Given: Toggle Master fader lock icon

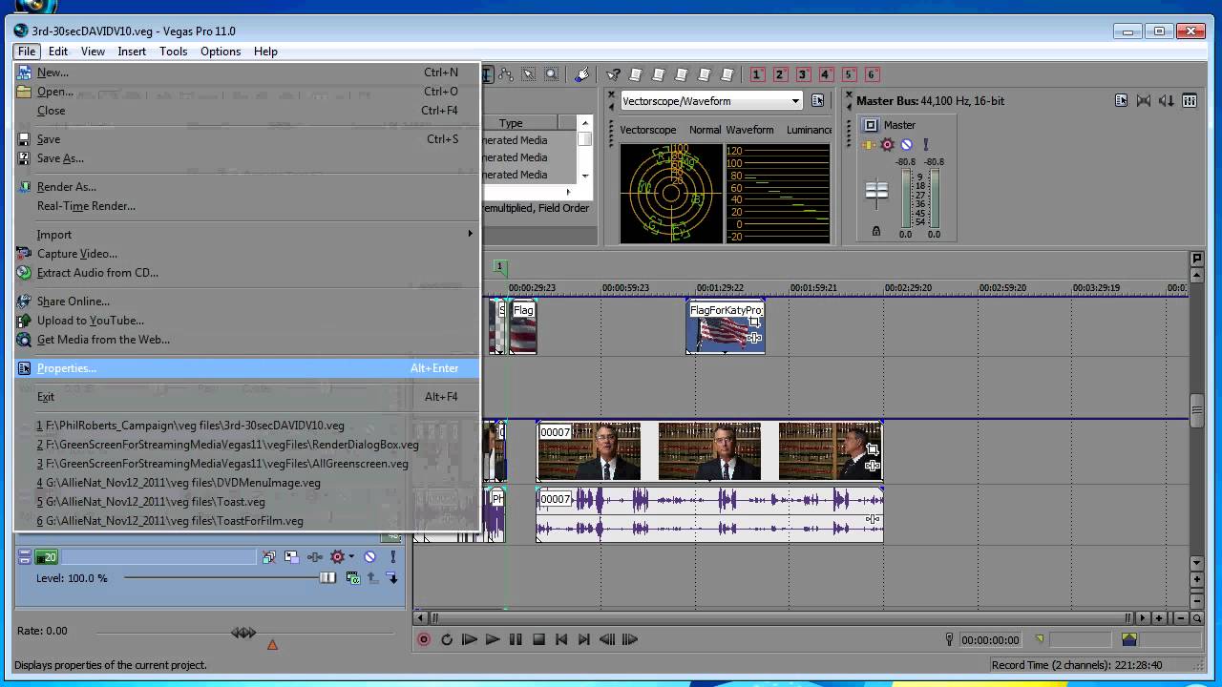Looking at the screenshot, I should click(876, 231).
